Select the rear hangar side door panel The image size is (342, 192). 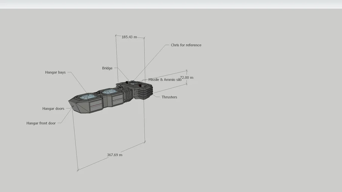(x=117, y=99)
